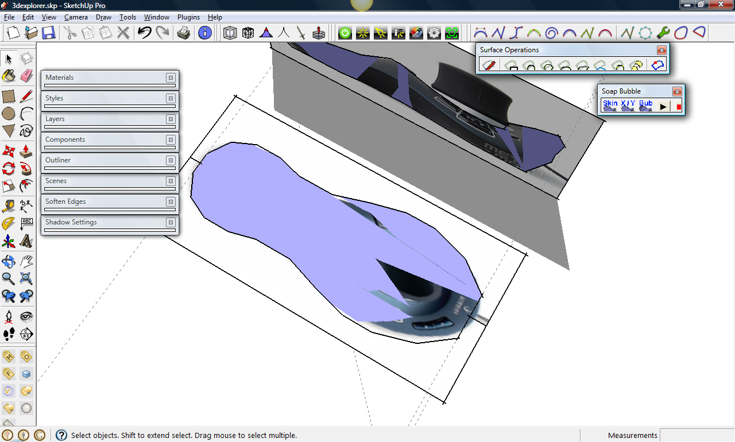This screenshot has height=442, width=735.
Task: Open the Plugins menu
Action: point(188,17)
